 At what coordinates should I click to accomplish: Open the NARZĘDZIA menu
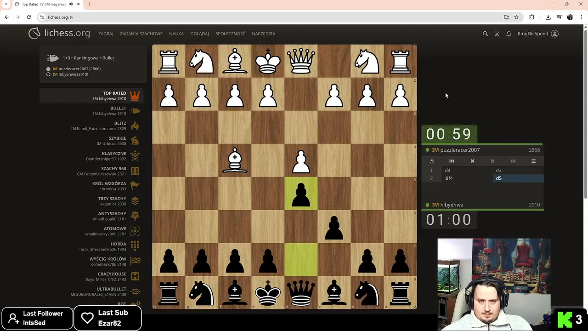(x=264, y=34)
